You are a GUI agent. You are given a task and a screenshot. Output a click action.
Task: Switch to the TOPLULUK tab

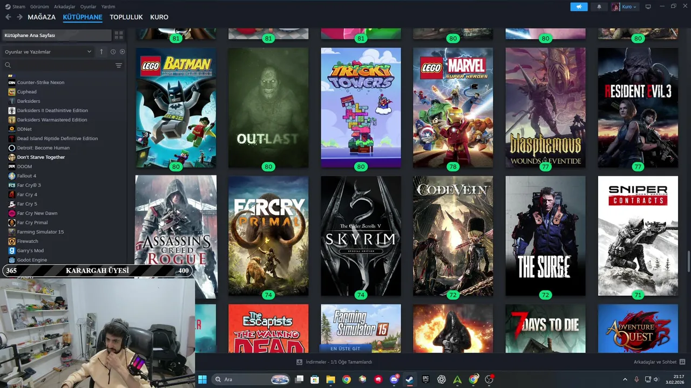click(x=126, y=17)
